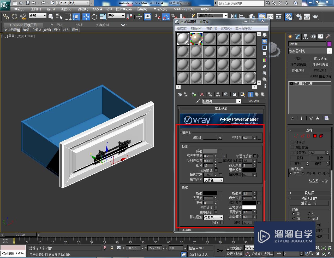Click selection lock toggle icon

112,248
